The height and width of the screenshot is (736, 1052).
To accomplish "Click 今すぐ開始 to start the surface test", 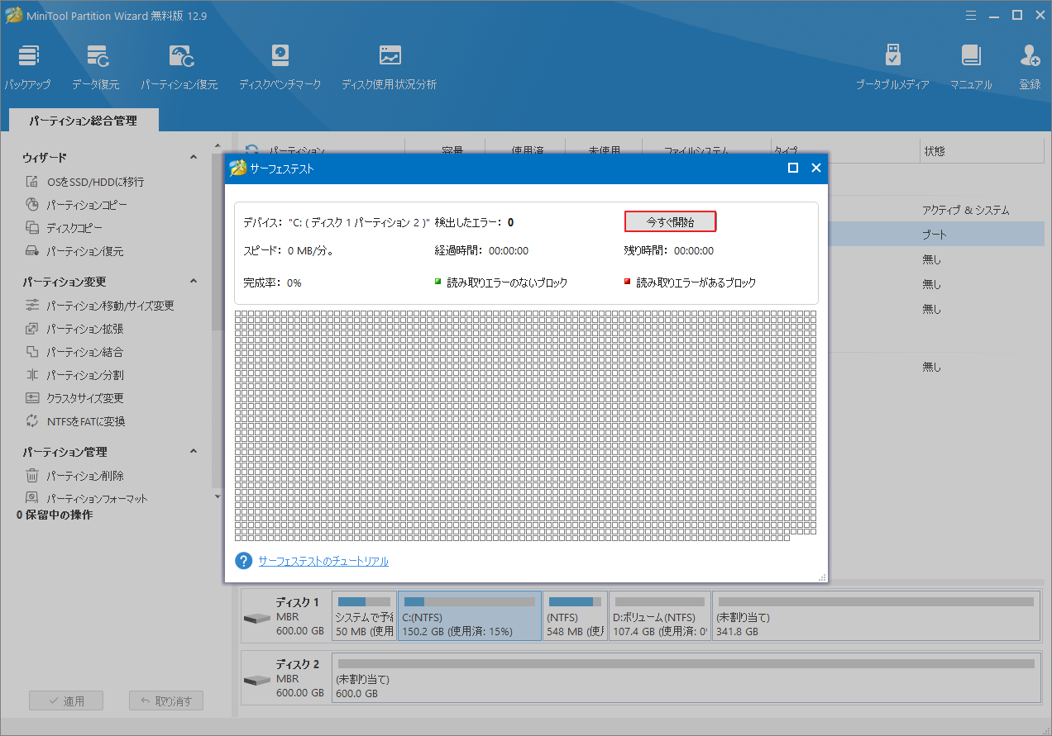I will click(x=670, y=221).
